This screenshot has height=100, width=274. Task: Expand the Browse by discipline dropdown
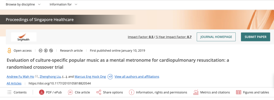(x=23, y=4)
